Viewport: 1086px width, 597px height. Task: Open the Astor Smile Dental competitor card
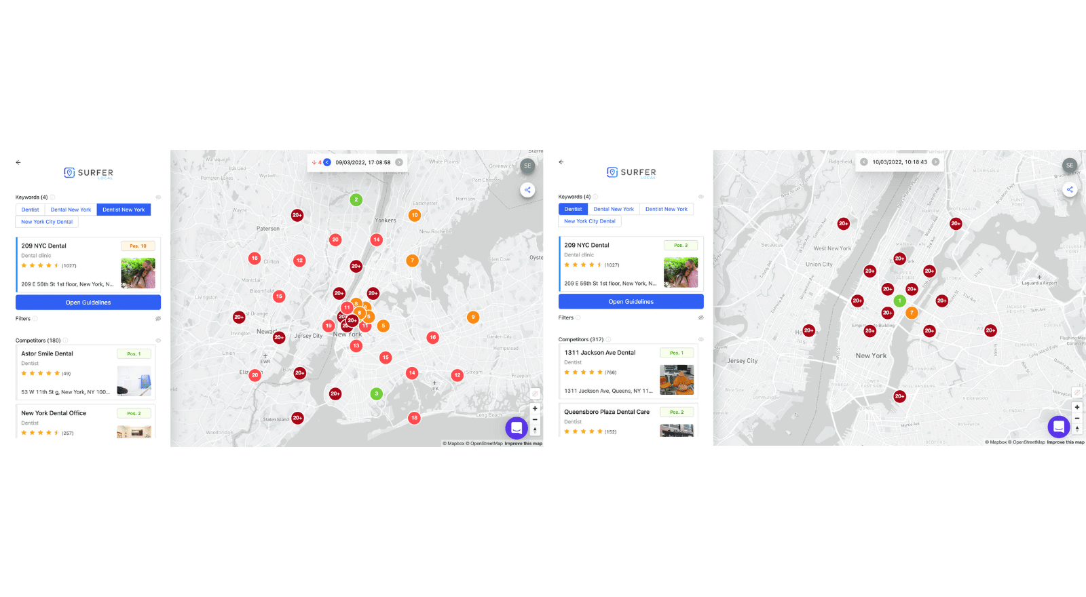(x=86, y=372)
